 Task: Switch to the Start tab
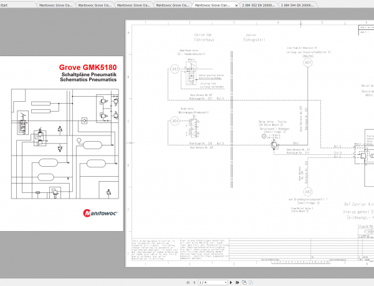4,5
